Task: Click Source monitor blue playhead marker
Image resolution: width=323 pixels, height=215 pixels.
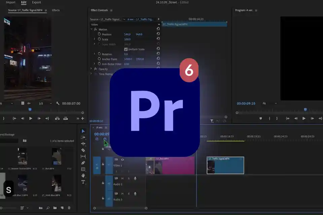Action: coord(30,109)
